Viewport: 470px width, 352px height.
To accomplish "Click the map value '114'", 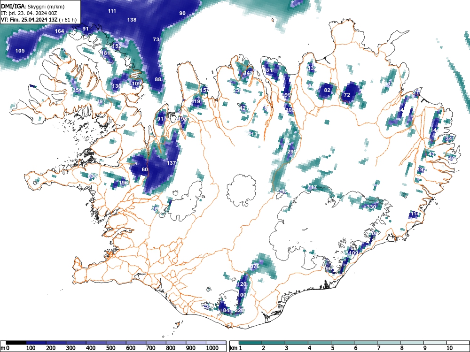I will 415,214.
